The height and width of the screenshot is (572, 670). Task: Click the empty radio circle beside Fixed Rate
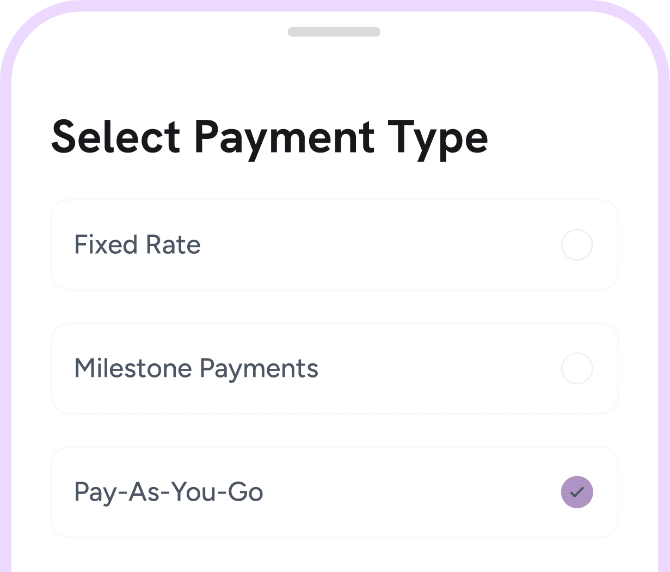[x=577, y=245]
